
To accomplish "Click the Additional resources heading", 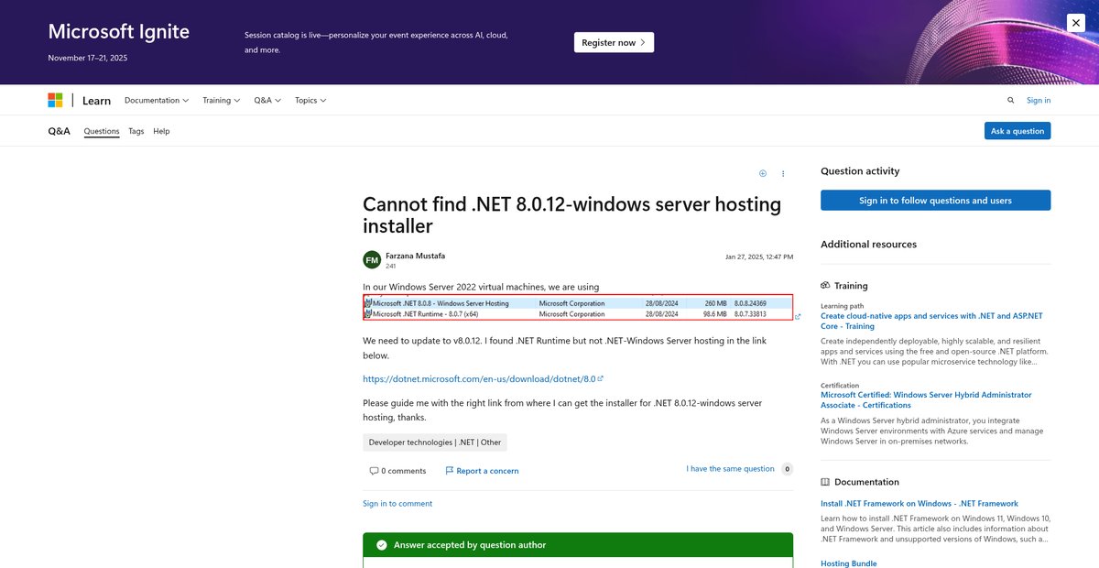I will click(868, 245).
